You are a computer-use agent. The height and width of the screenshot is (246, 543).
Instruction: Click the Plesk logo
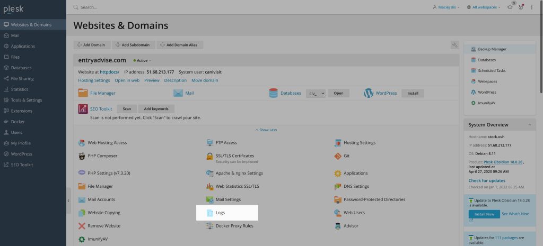(x=13, y=10)
